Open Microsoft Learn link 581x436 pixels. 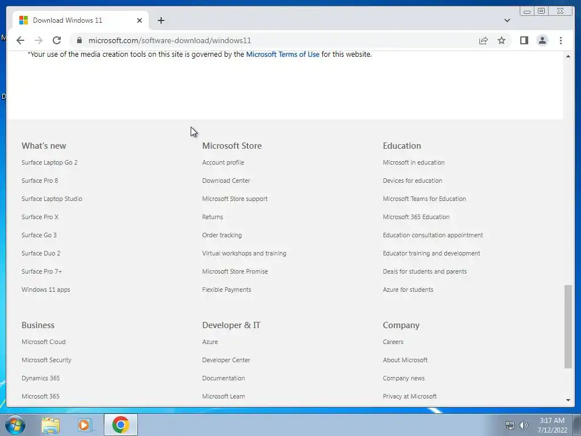(224, 396)
